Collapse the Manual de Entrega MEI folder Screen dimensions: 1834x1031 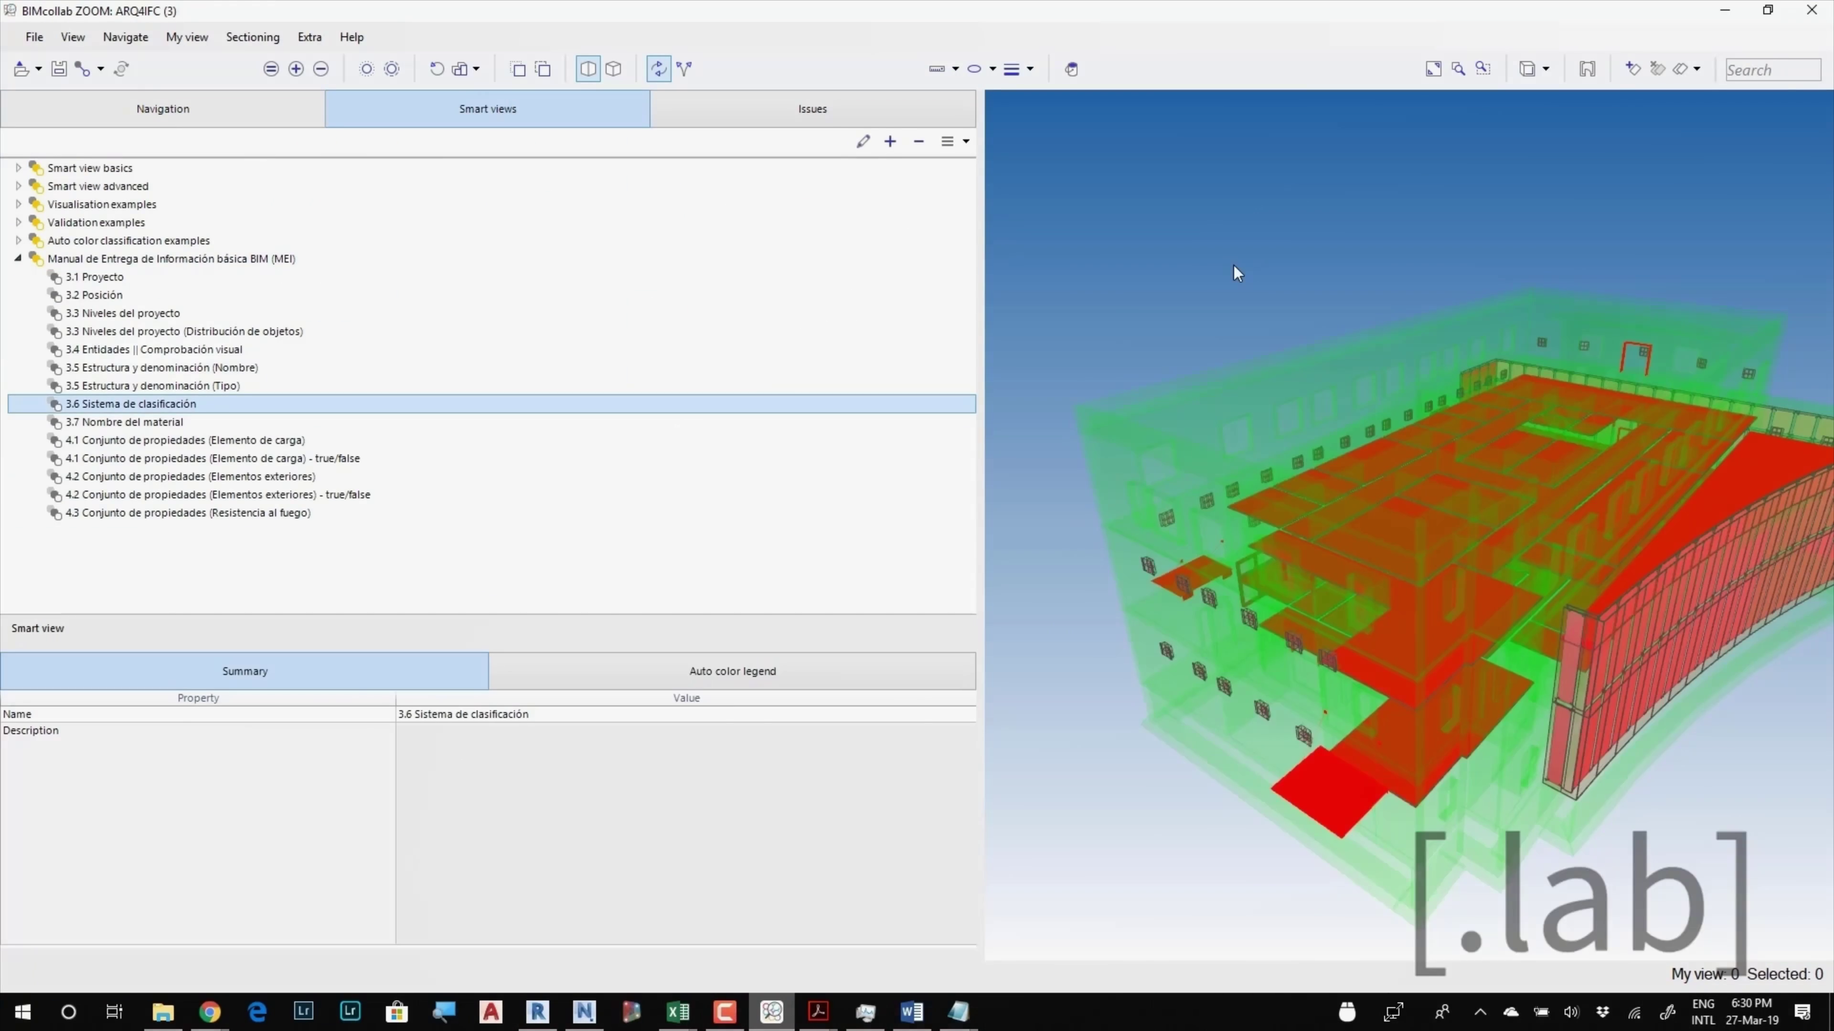click(x=19, y=259)
